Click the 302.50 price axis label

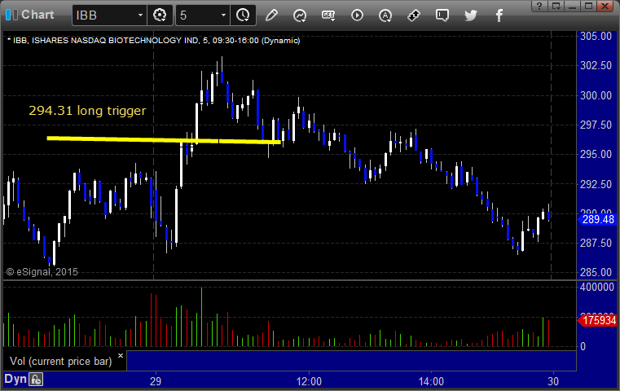[596, 66]
